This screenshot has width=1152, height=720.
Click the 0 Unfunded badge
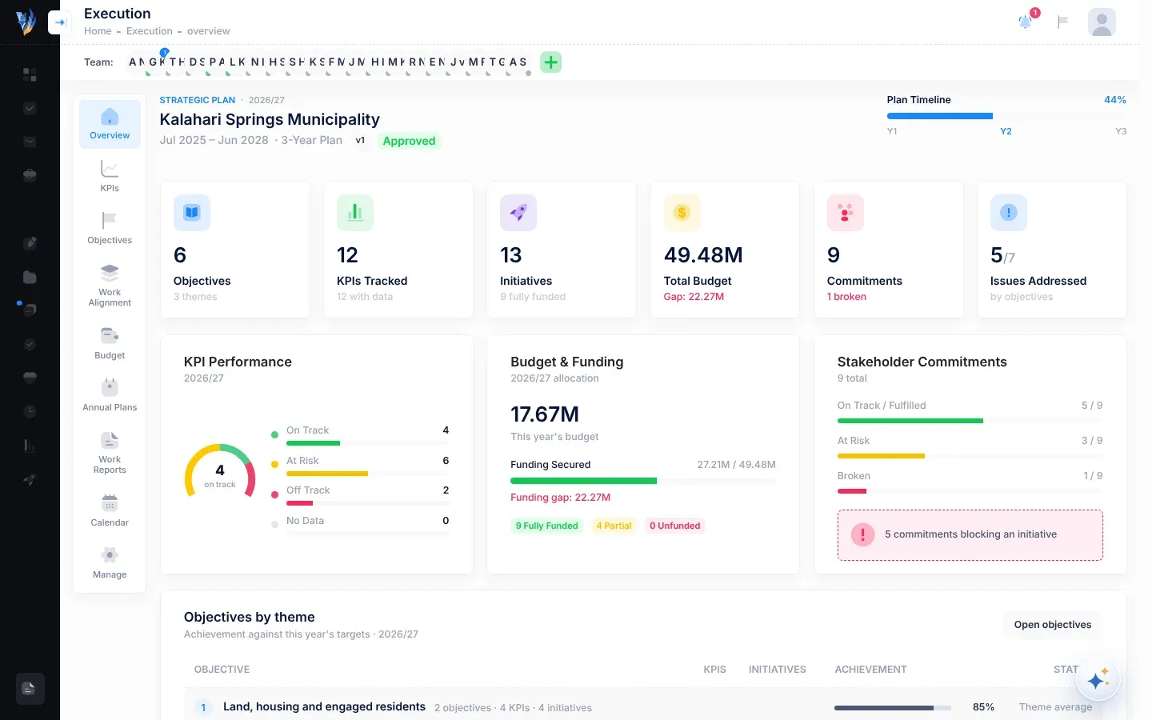coord(674,526)
